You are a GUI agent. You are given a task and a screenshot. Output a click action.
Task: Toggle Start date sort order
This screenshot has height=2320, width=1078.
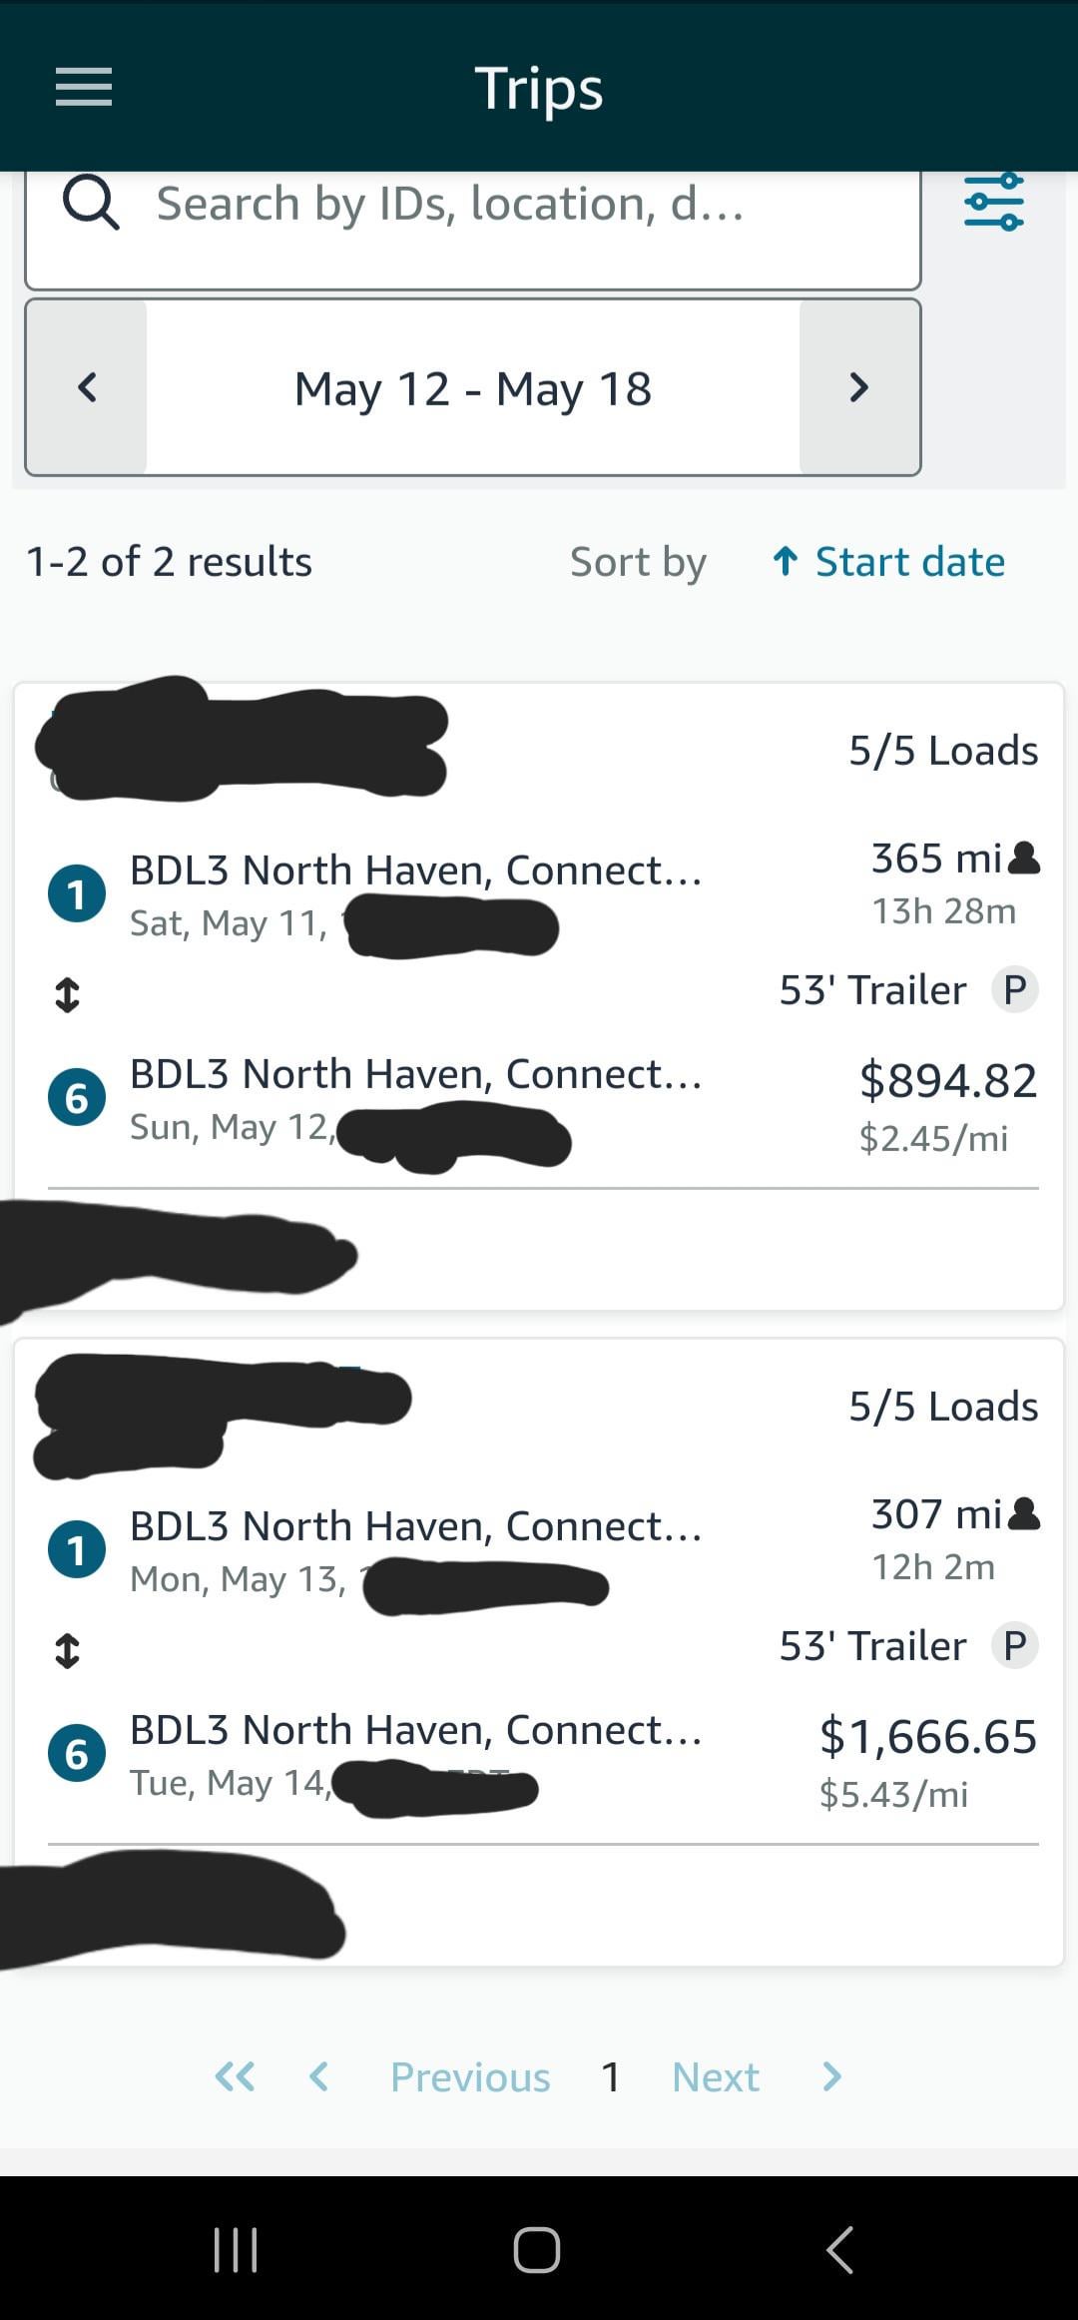[x=889, y=562]
